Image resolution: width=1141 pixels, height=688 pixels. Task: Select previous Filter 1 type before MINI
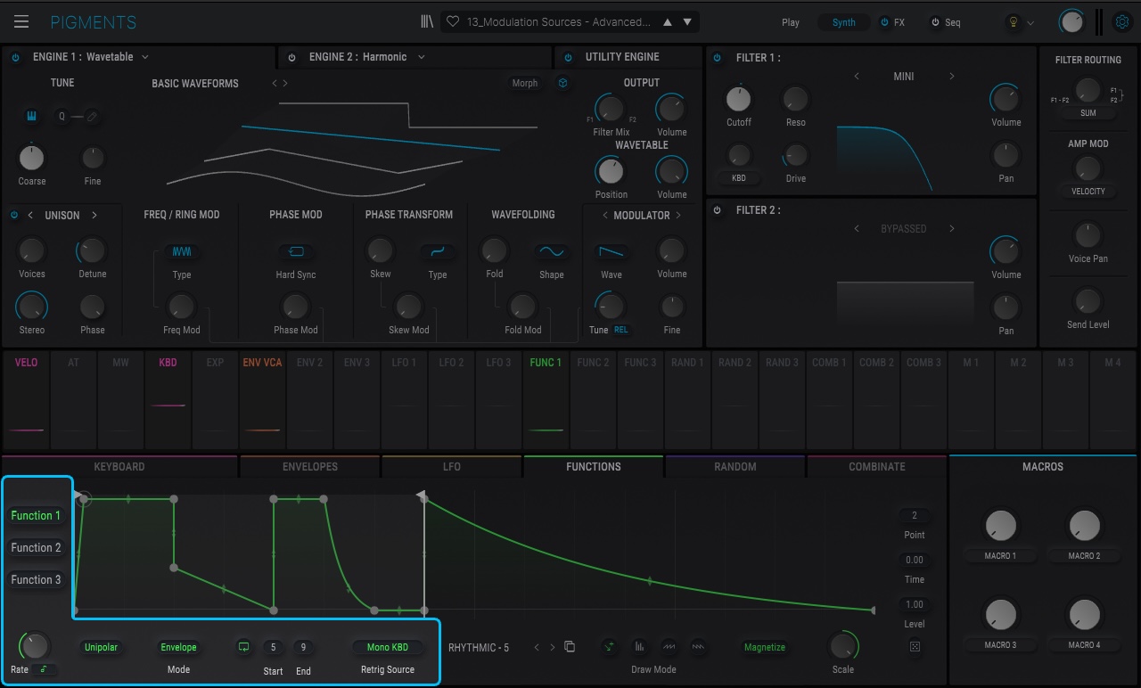coord(857,77)
